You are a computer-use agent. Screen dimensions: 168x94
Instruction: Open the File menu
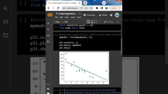[x=56, y=17]
